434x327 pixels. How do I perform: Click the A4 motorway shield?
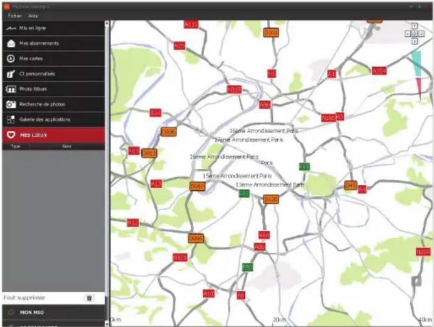(x=362, y=189)
